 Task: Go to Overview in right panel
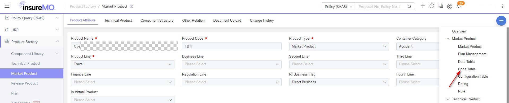(x=459, y=31)
